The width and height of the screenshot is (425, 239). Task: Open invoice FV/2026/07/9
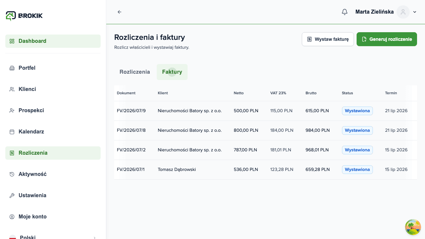(x=131, y=111)
